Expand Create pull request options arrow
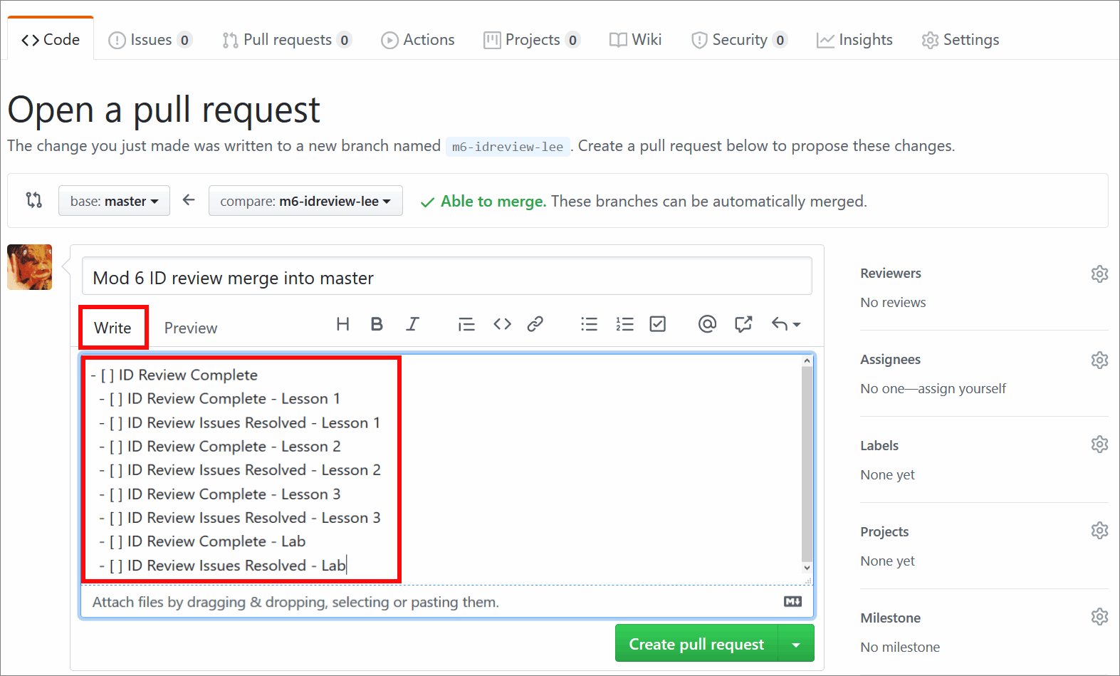The width and height of the screenshot is (1120, 676). (796, 644)
